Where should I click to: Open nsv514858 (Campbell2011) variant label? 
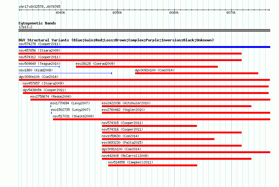[x=130, y=162]
